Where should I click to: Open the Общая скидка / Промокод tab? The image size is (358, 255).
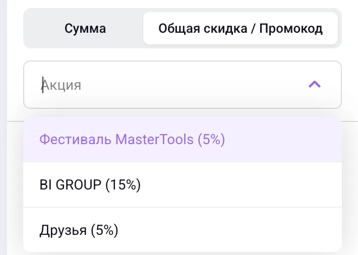tap(241, 28)
